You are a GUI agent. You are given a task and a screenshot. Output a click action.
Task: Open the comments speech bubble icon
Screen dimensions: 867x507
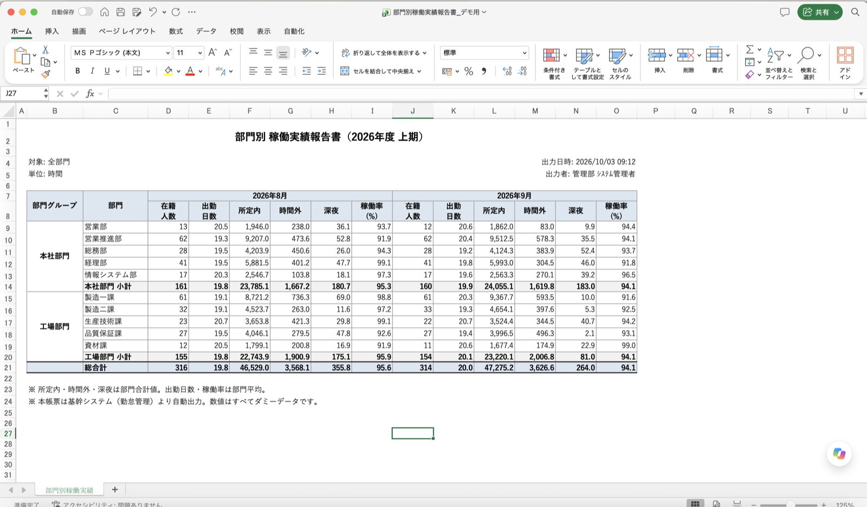click(784, 12)
